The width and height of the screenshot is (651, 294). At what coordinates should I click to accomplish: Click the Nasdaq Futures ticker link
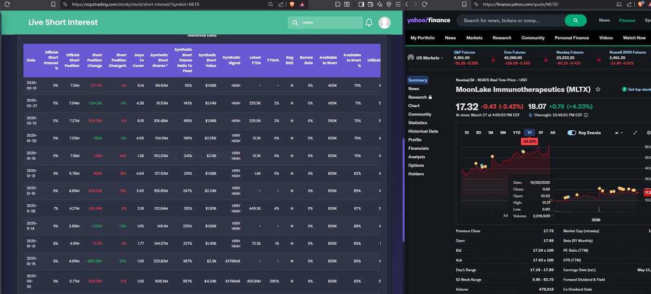570,53
